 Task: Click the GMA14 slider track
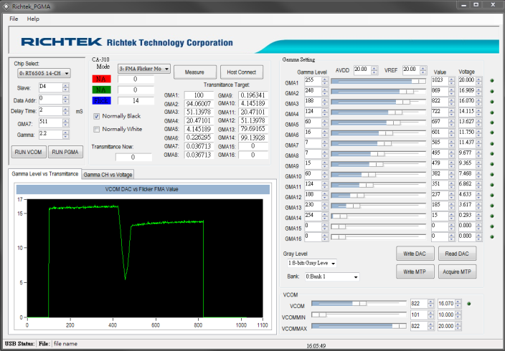[x=378, y=216]
